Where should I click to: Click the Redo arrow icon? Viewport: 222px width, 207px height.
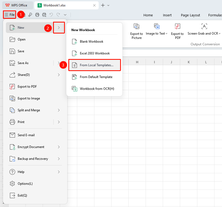click(58, 14)
